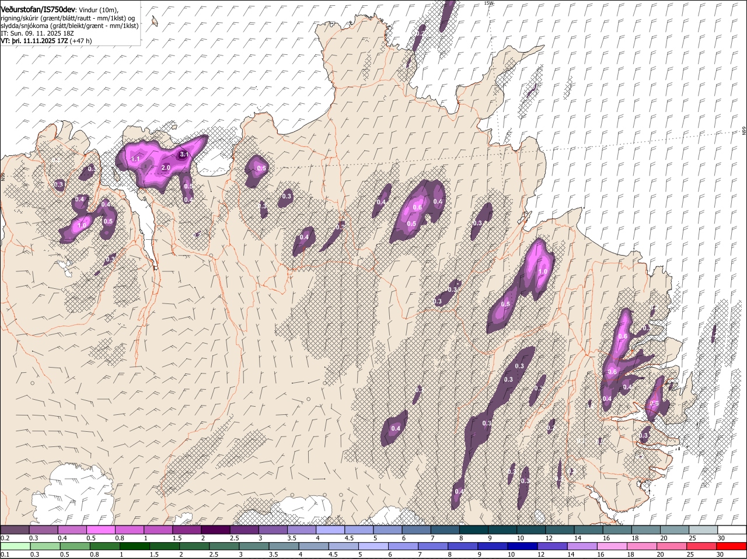Select the lower legend swatch between 6 and 7
This screenshot has width=747, height=559.
[403, 546]
